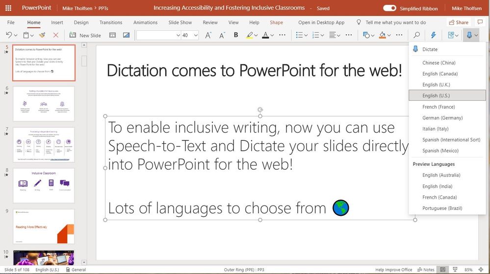490x274 pixels.
Task: Switch to the Design tab
Action: click(81, 23)
